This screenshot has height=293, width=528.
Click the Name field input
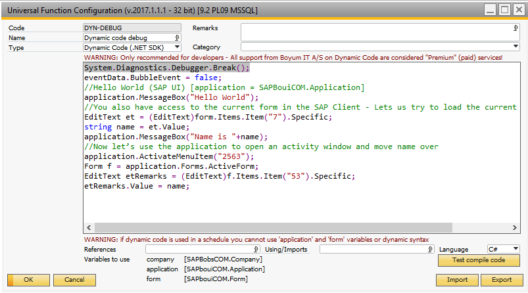[x=132, y=37]
